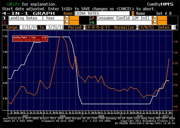Click the orange 1 Name set selector
This screenshot has height=128, width=180.
point(133,13)
